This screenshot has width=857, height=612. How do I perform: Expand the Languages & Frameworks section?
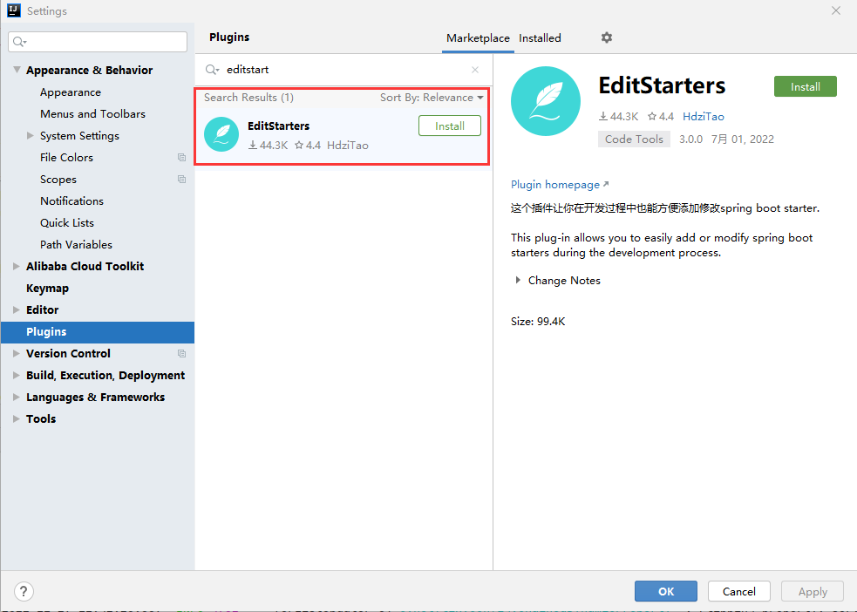(17, 398)
